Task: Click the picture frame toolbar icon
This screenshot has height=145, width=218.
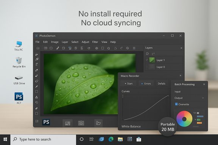Action: [x=45, y=48]
